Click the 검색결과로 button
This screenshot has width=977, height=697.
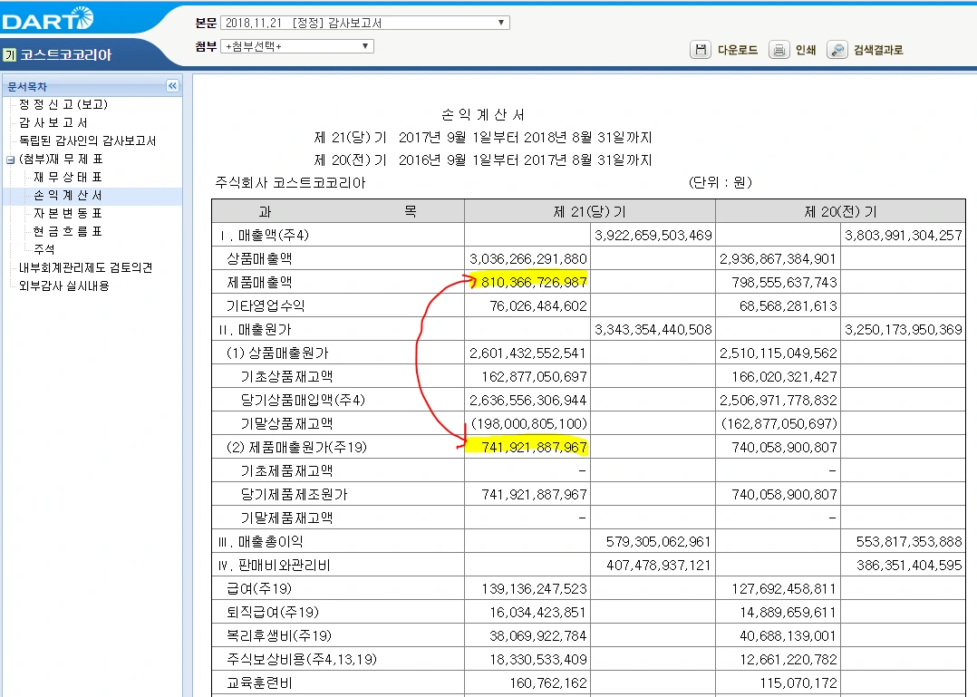[878, 50]
